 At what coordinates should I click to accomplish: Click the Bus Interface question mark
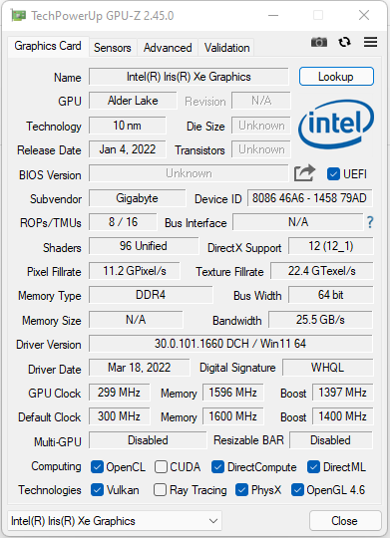[x=370, y=222]
